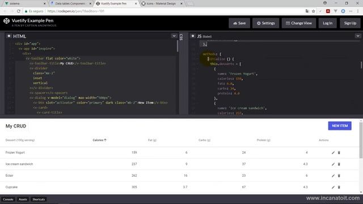Click the translate page icon
Screen dimensions: 363x204
pyautogui.click(x=307, y=11)
